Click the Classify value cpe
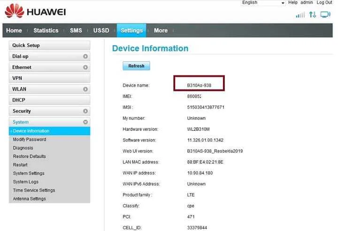This screenshot has width=338, height=231. (191, 206)
